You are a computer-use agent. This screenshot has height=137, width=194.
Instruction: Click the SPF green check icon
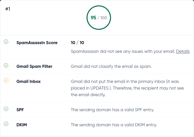pos(6,109)
